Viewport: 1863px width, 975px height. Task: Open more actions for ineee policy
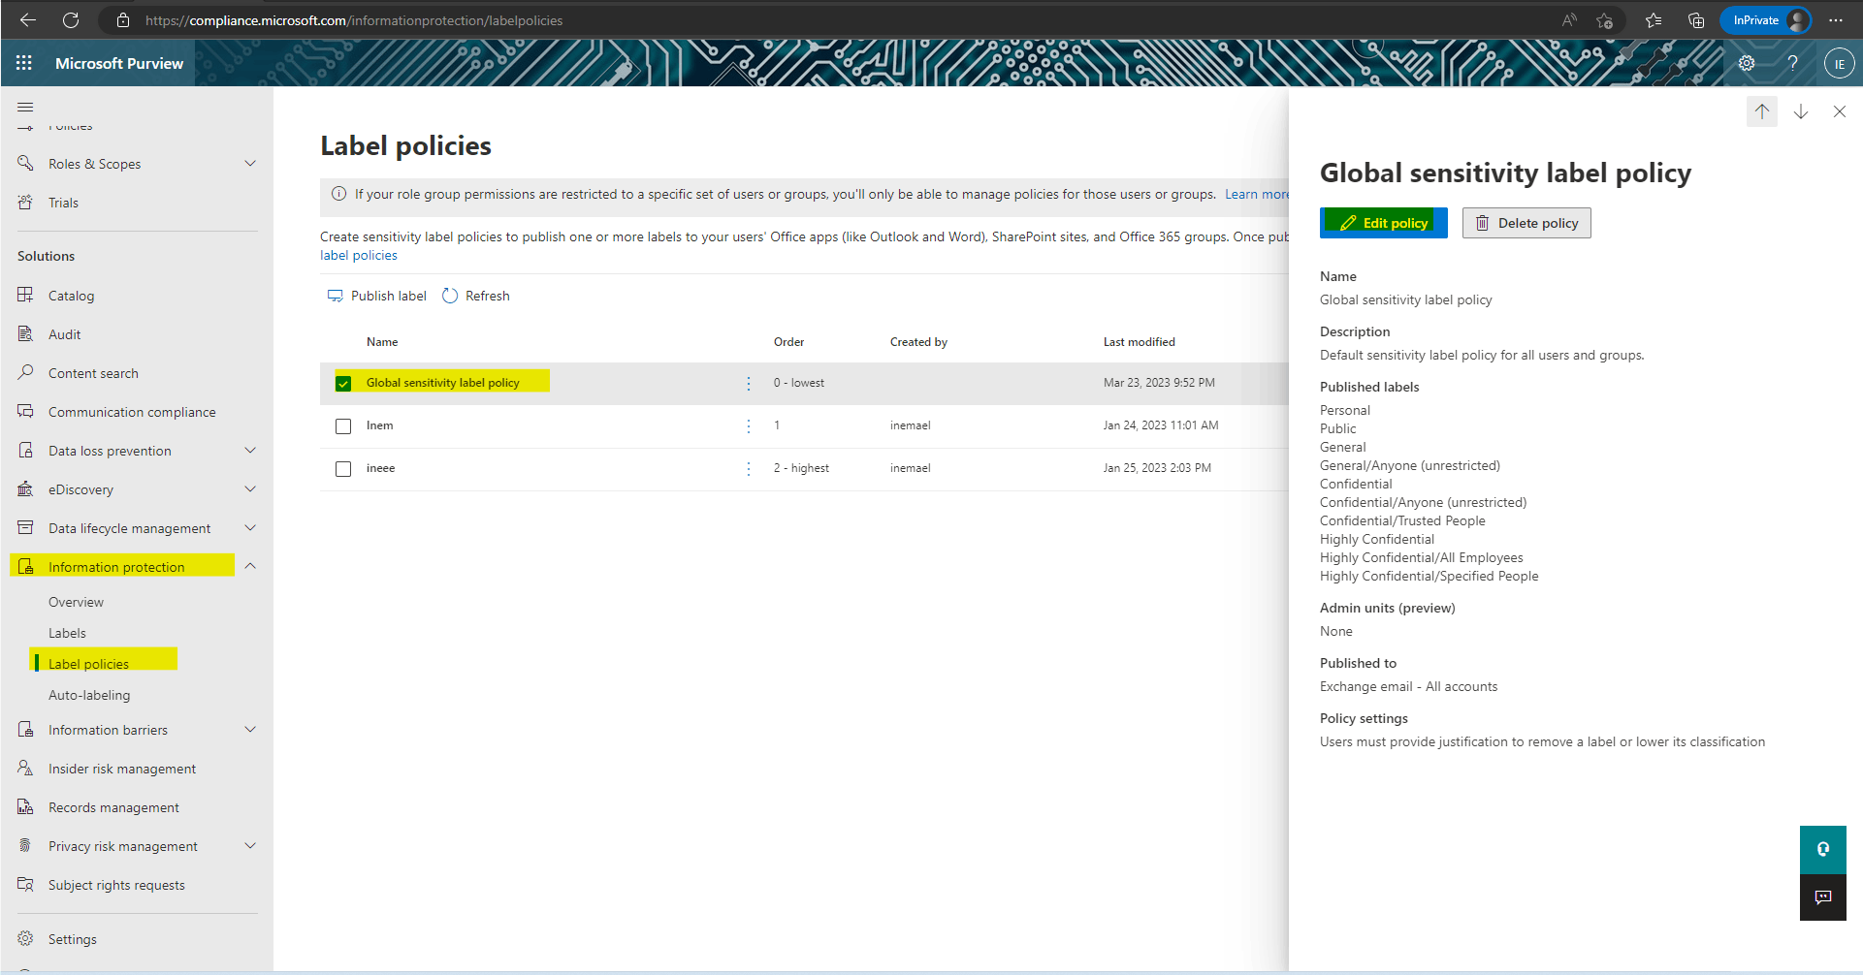tap(749, 468)
